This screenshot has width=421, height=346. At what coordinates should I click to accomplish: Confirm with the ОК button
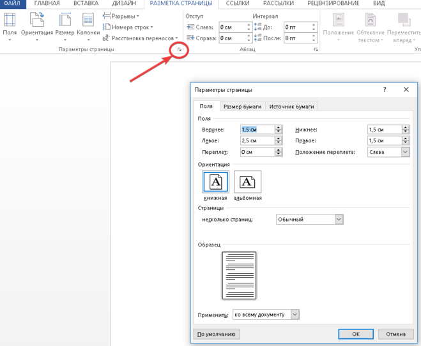point(356,334)
